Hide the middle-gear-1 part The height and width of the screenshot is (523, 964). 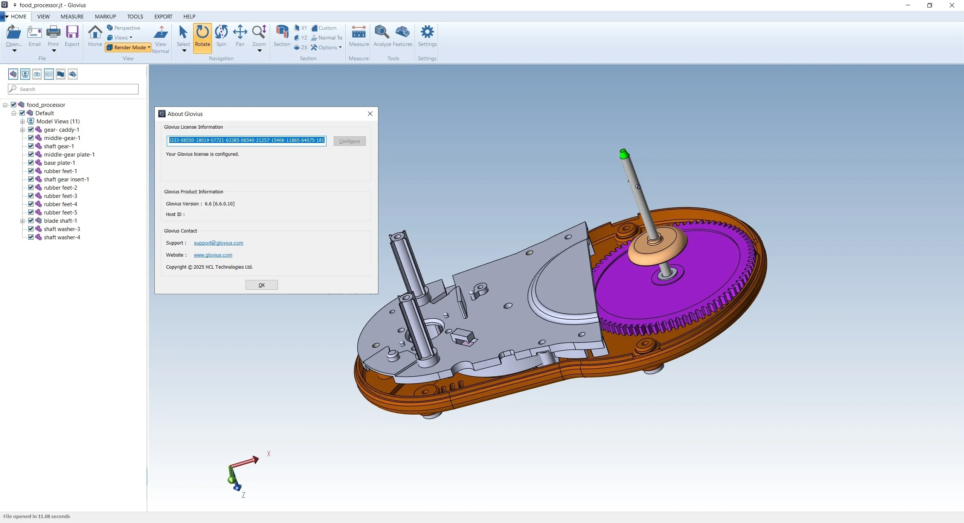[x=31, y=138]
